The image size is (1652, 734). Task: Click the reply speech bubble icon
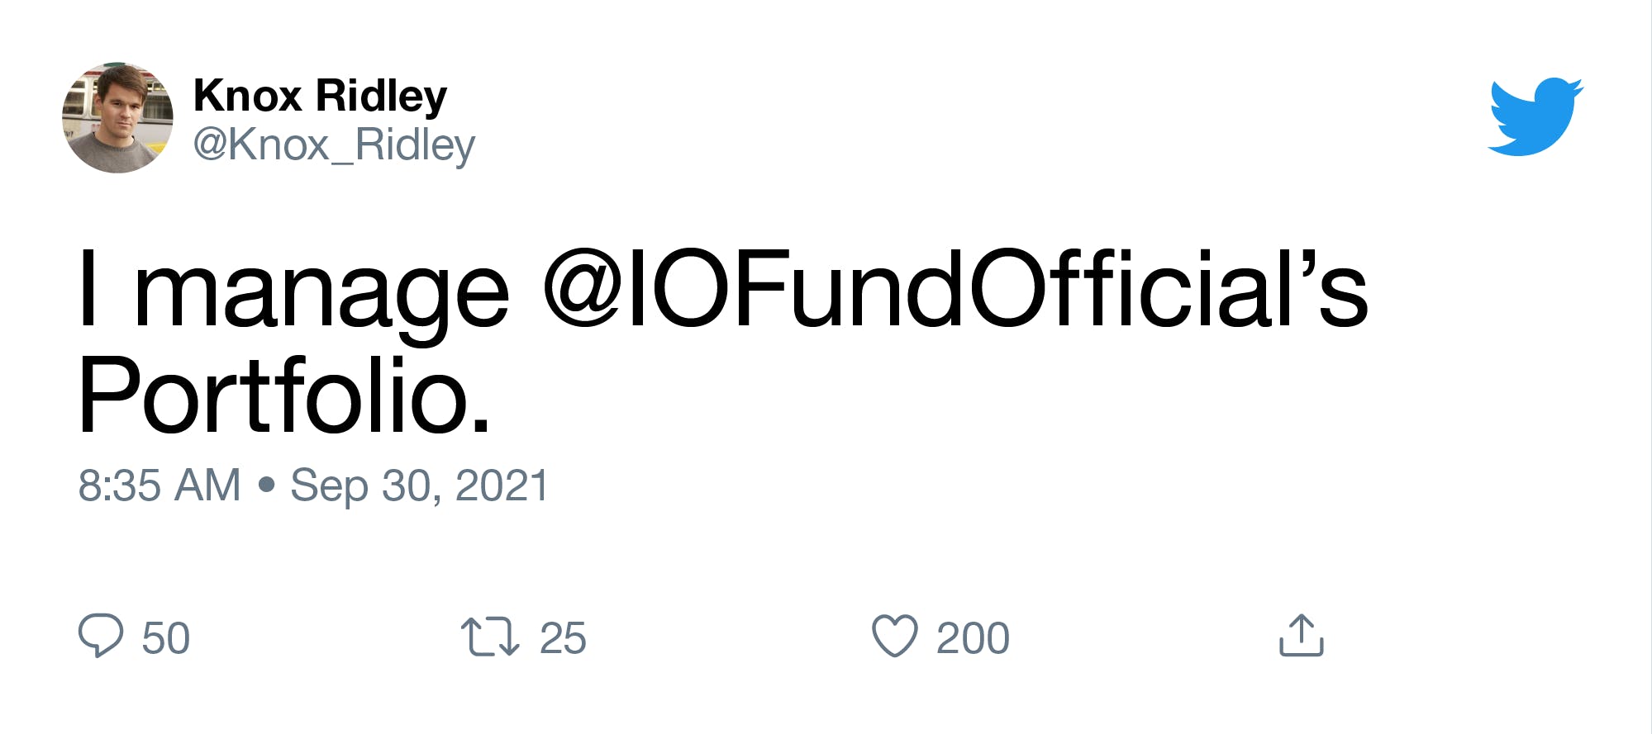[102, 637]
